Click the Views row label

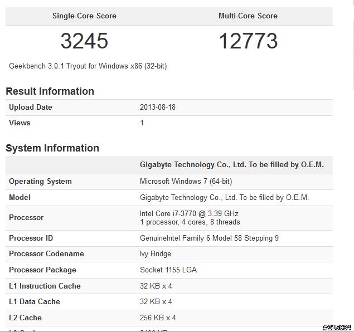[20, 123]
